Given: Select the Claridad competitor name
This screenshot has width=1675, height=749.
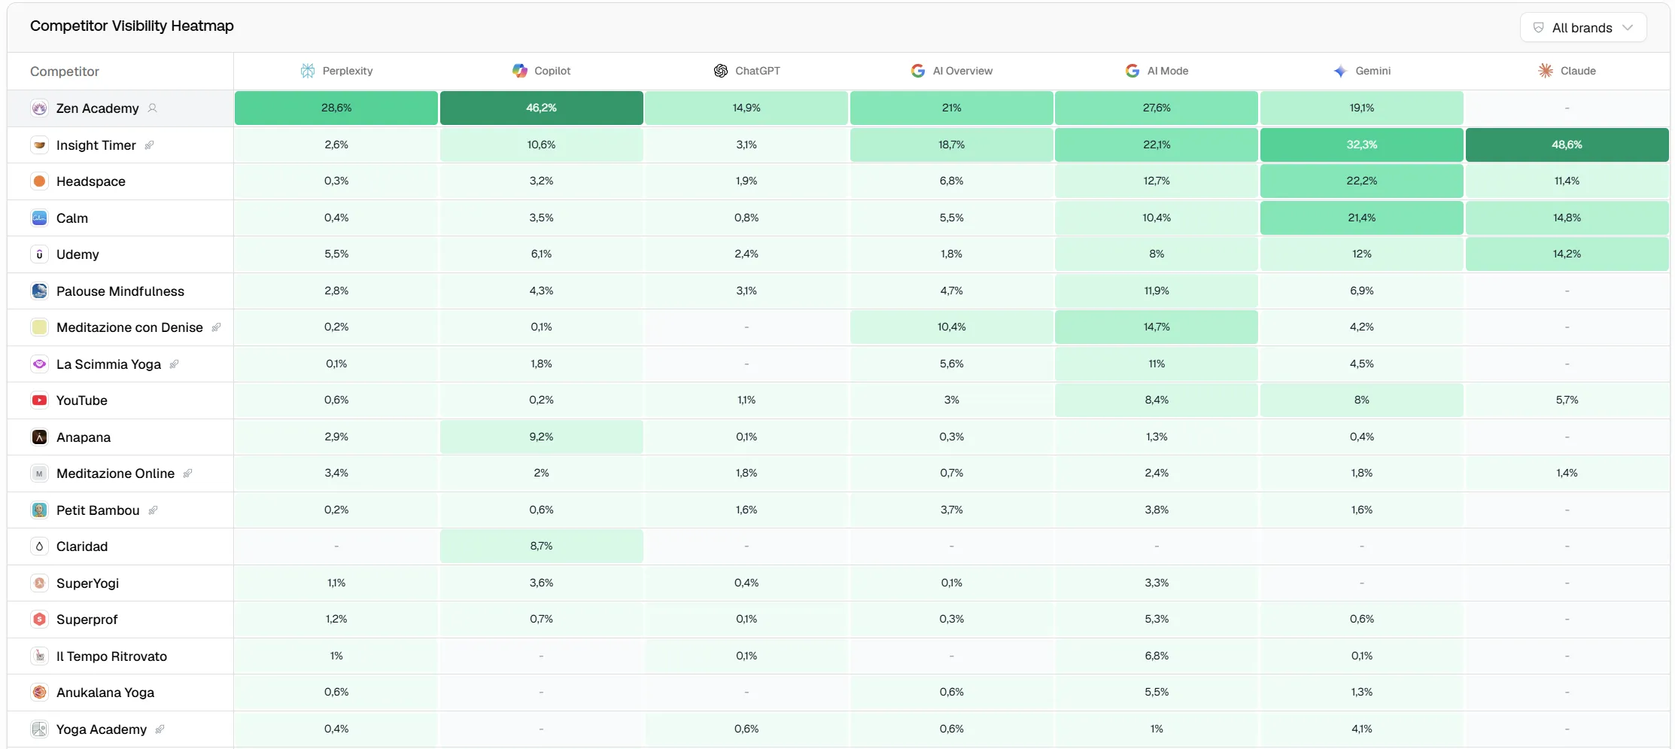Looking at the screenshot, I should point(82,547).
